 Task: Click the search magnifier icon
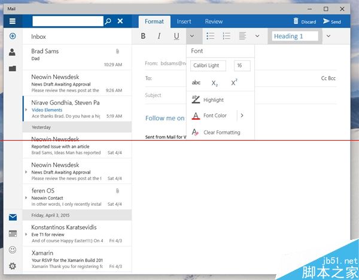pyautogui.click(x=108, y=22)
